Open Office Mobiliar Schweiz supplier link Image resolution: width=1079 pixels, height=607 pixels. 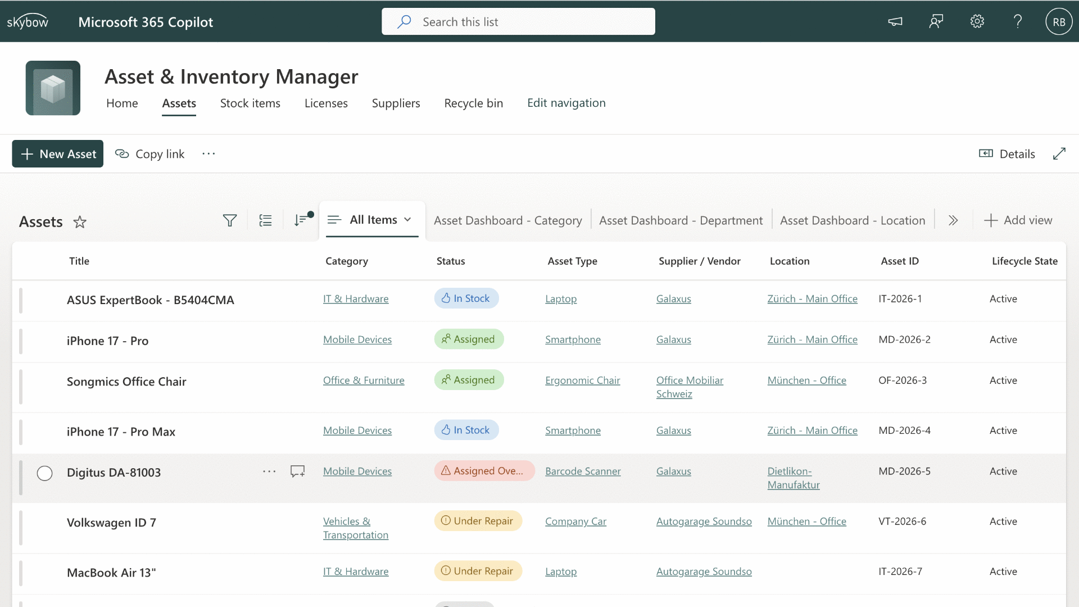690,387
